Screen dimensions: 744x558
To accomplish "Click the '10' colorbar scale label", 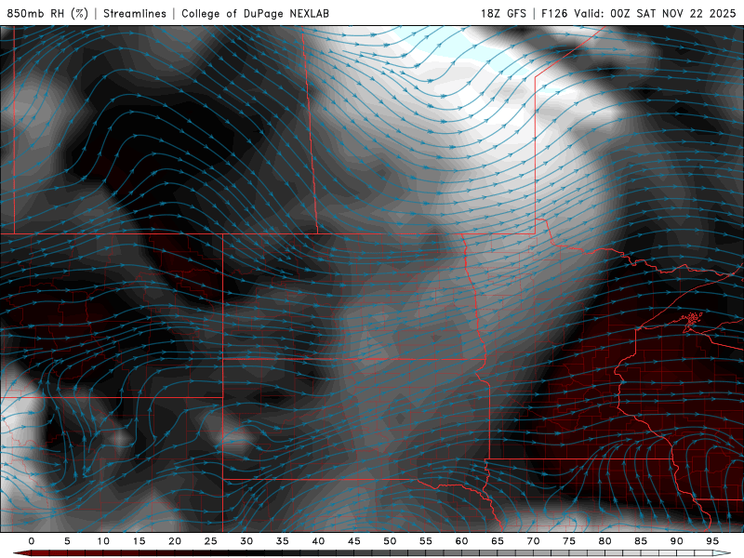I will pyautogui.click(x=103, y=541).
